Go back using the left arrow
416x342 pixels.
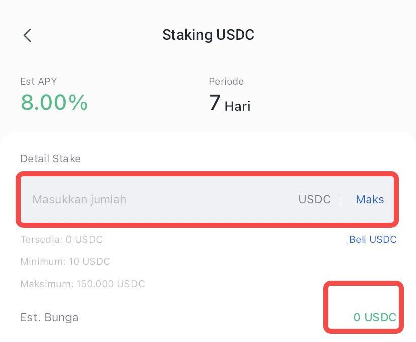point(27,35)
